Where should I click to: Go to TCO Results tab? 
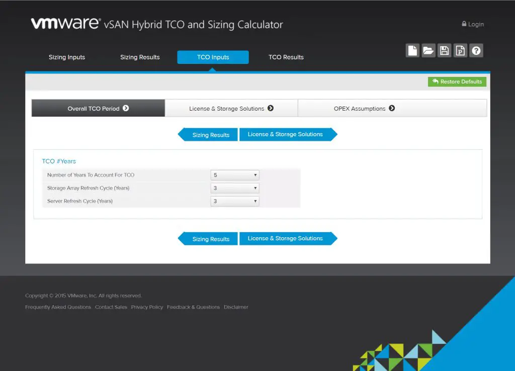click(286, 57)
